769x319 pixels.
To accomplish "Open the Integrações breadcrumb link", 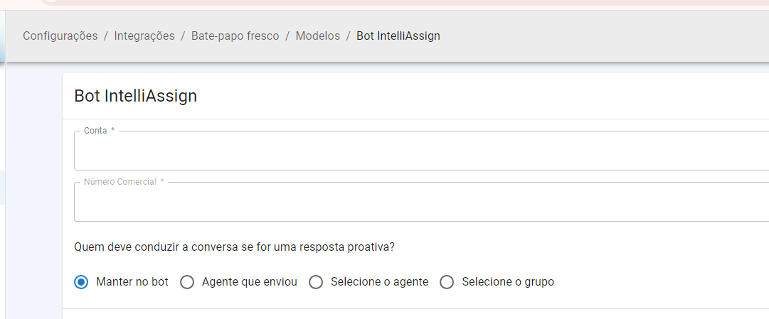I will pyautogui.click(x=144, y=36).
